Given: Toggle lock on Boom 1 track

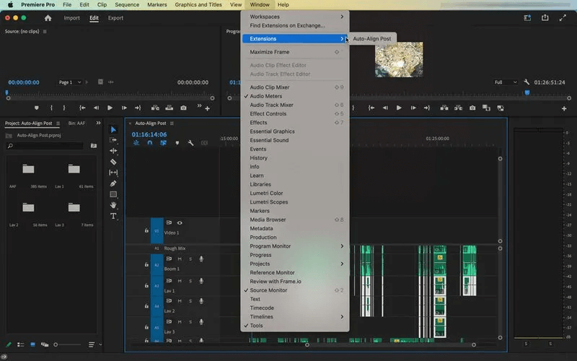Looking at the screenshot, I should point(146,264).
